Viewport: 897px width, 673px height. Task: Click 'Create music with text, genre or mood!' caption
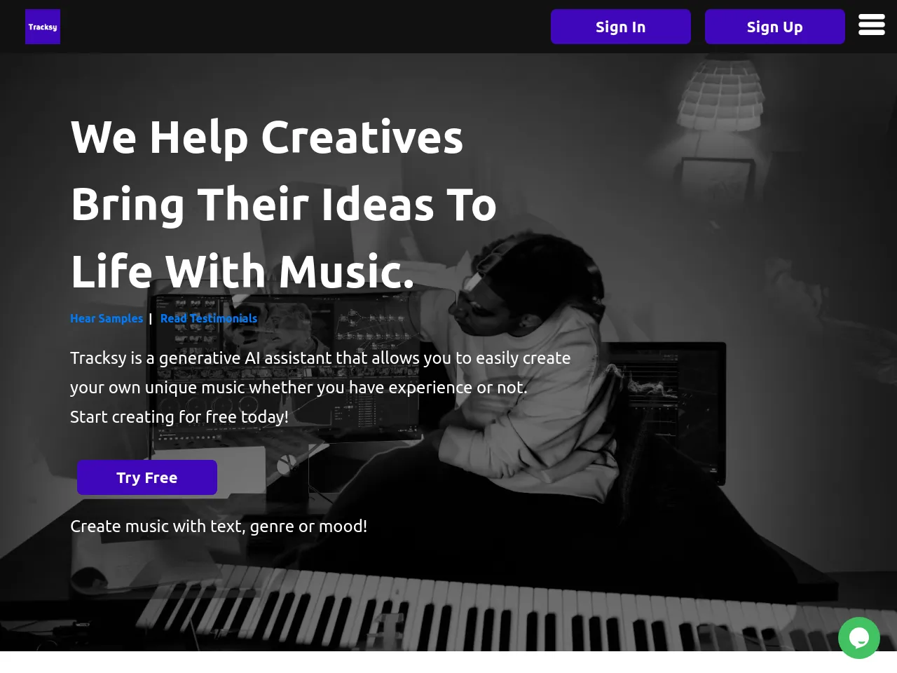click(219, 526)
